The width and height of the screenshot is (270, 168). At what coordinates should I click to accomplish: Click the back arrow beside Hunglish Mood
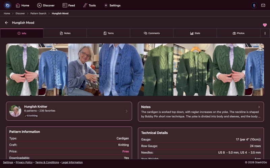[x=6, y=23]
